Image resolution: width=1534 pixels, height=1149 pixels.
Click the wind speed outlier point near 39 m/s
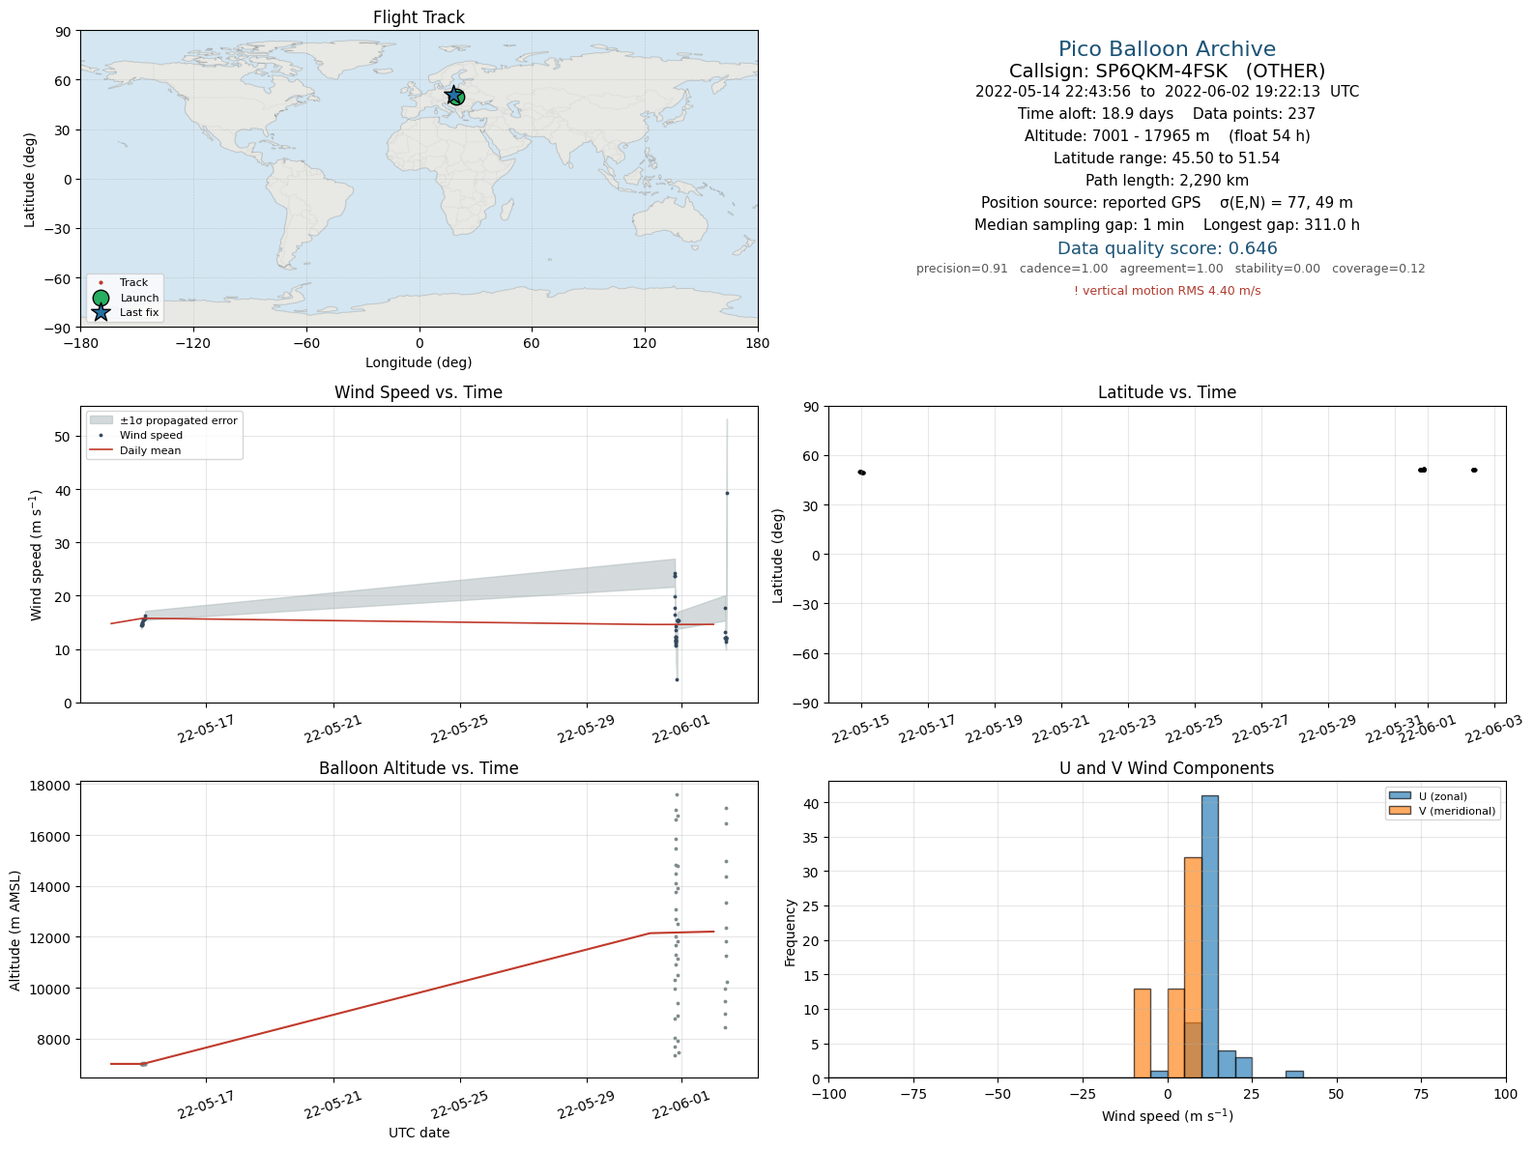[727, 493]
